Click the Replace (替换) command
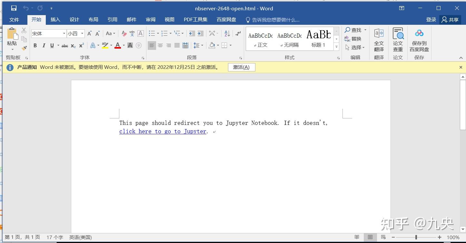The image size is (466, 243). pos(353,39)
